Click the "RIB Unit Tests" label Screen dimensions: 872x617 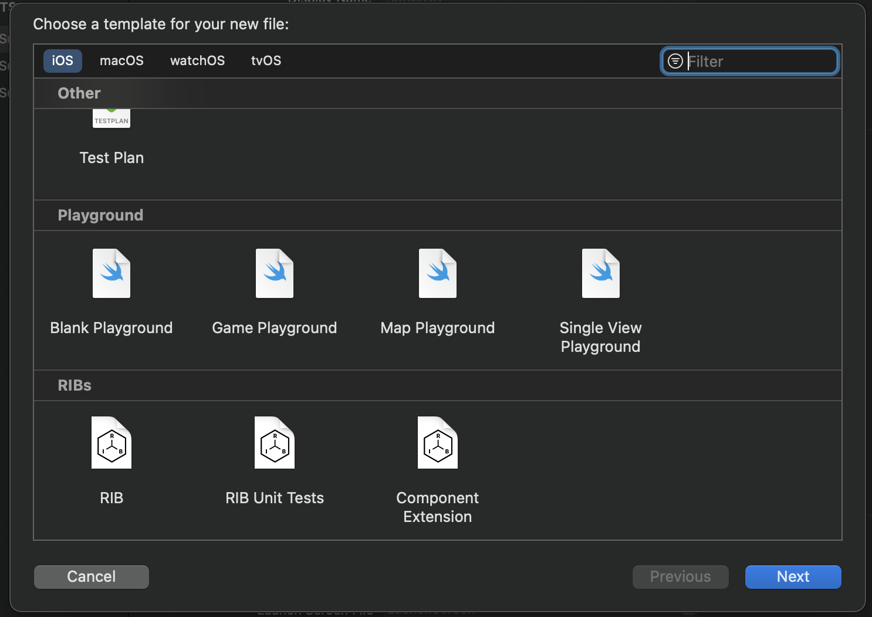(x=275, y=498)
